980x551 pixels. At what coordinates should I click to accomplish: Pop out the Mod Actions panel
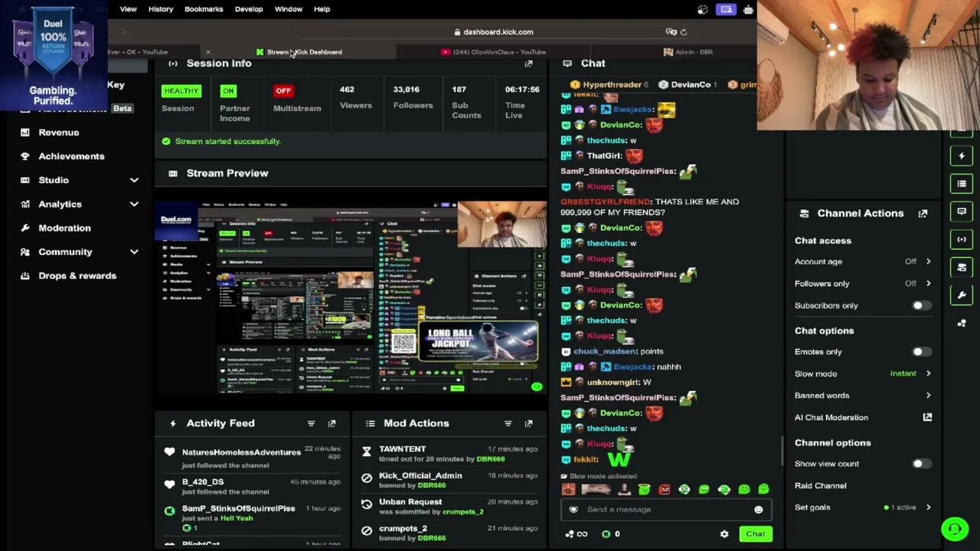coord(528,423)
